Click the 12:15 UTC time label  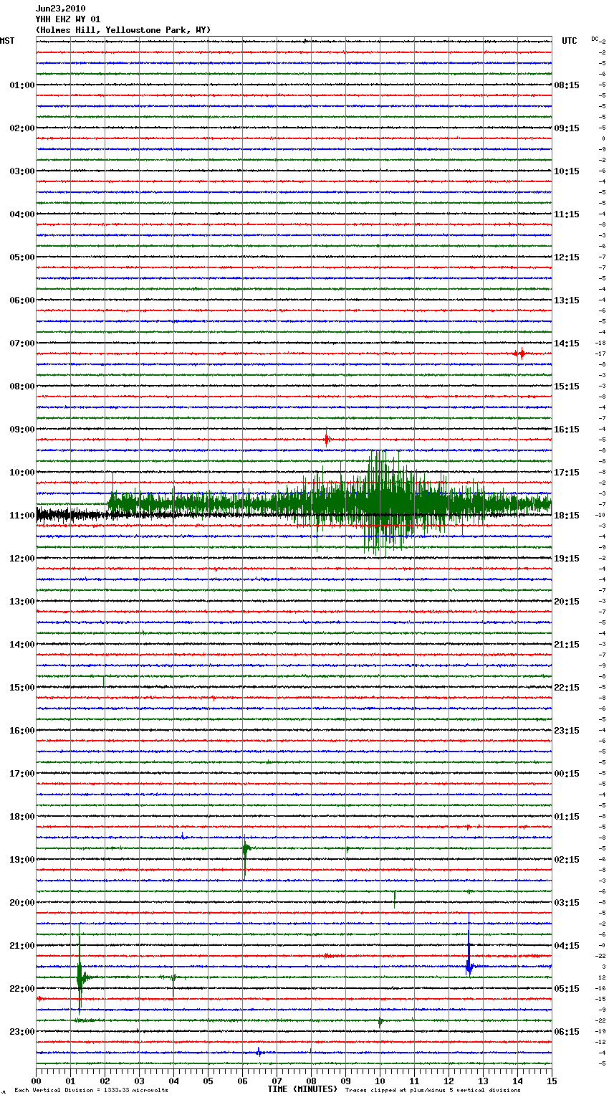[567, 257]
